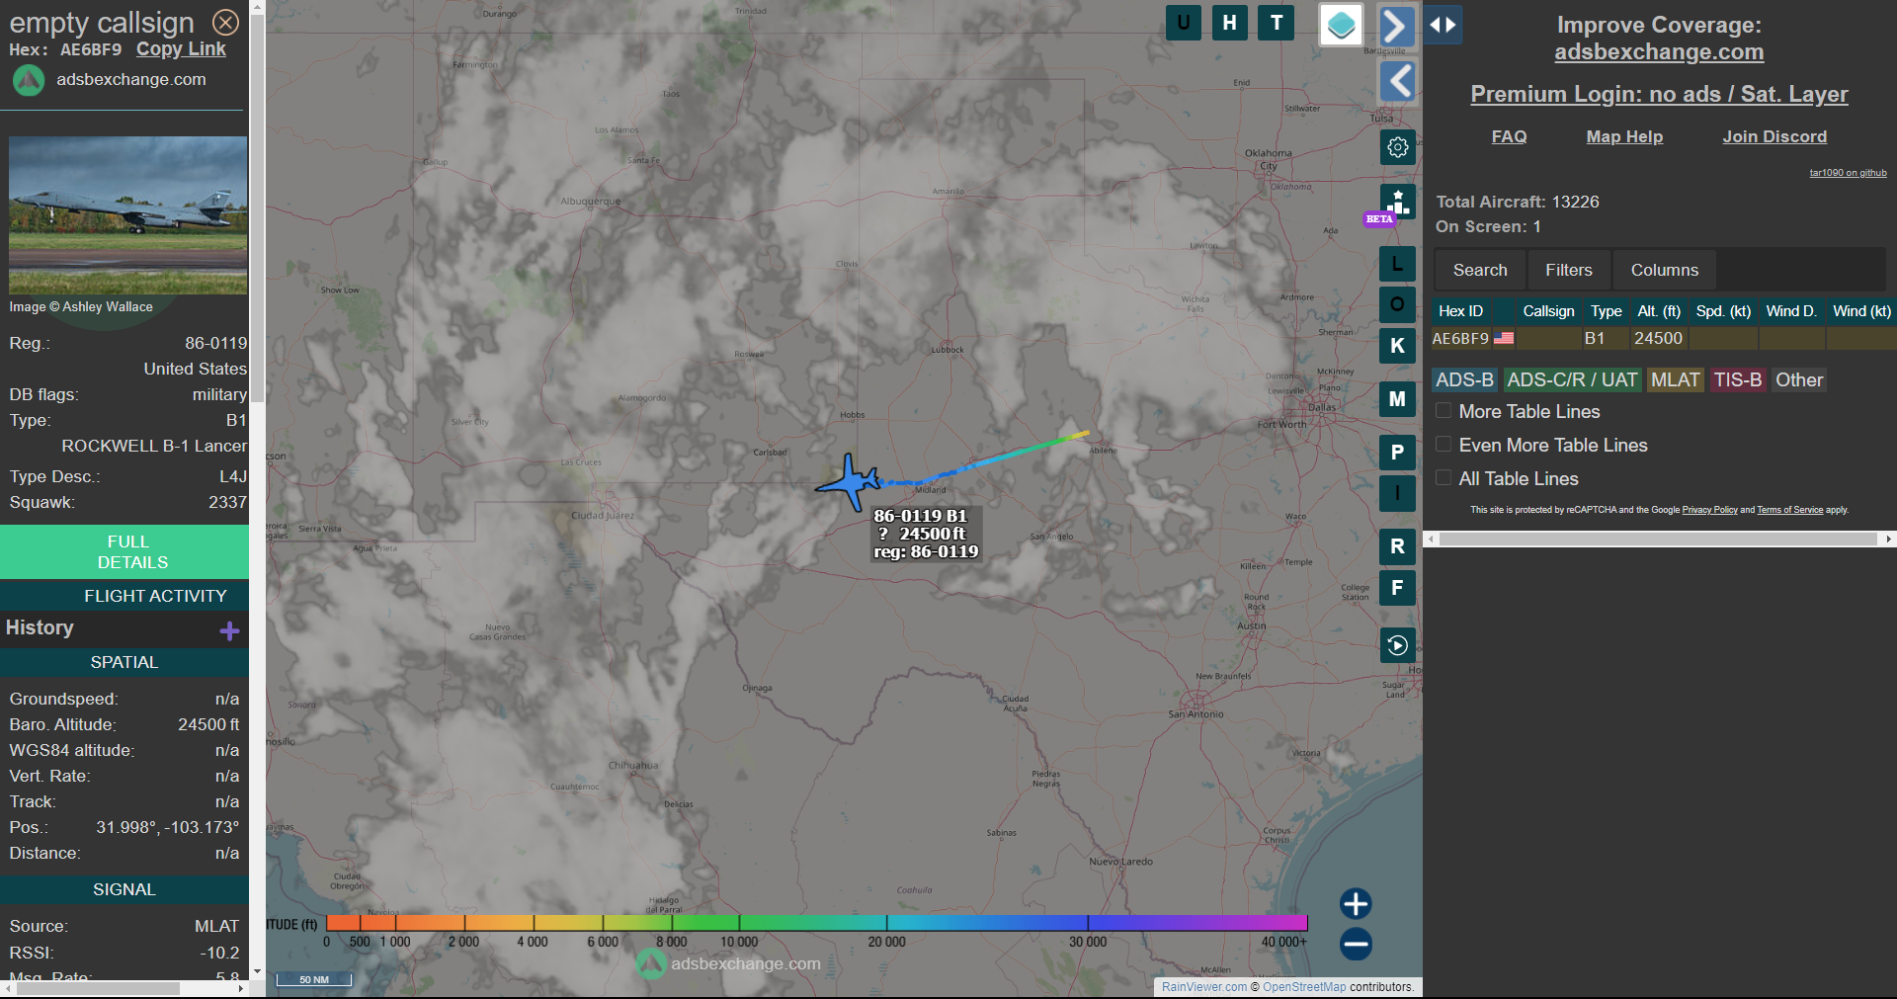
Task: Zoom in on the map
Action: (x=1356, y=903)
